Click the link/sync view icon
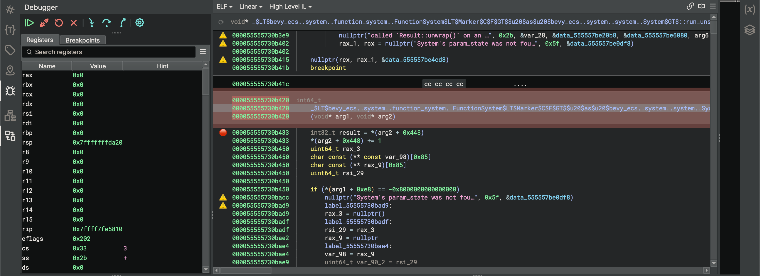 point(690,6)
